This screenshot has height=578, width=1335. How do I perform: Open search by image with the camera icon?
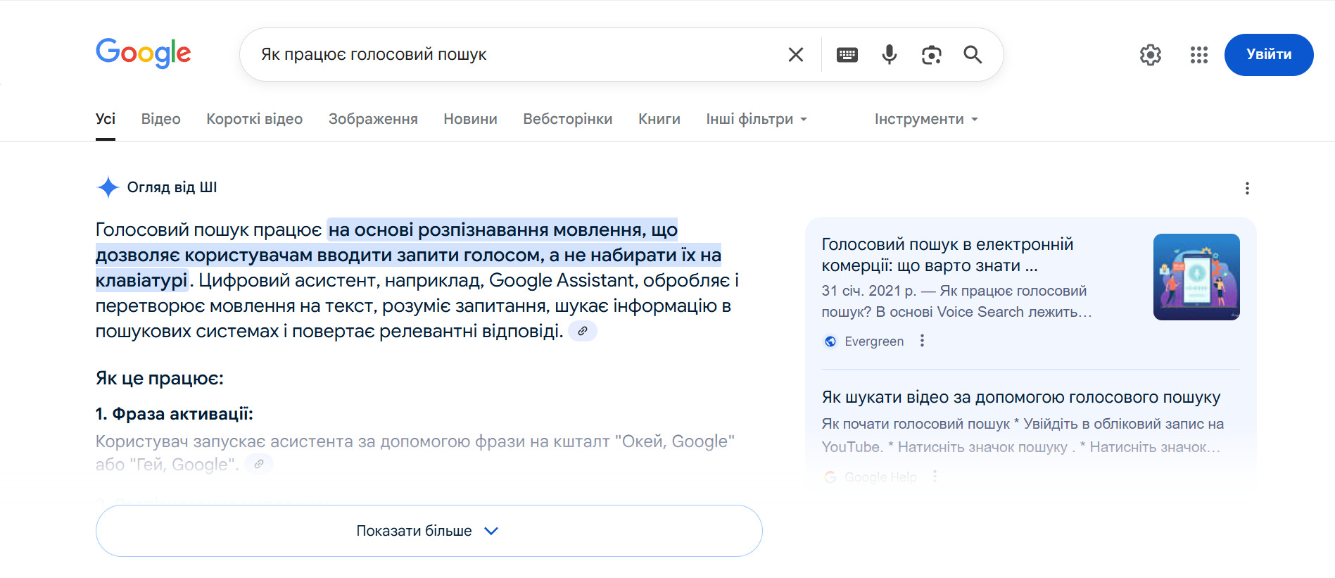(931, 54)
